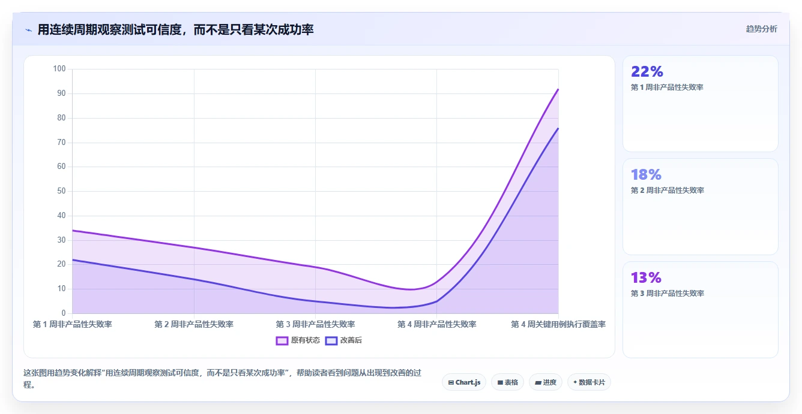The width and height of the screenshot is (802, 414).
Task: Click the y-axis value 100
Action: (59, 69)
